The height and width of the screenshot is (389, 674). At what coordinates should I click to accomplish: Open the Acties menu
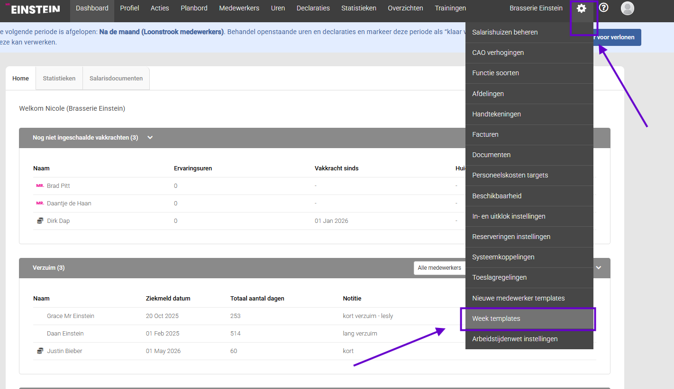pos(160,8)
